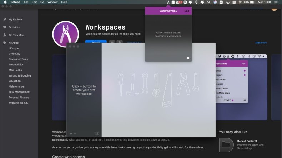The height and width of the screenshot is (158, 282).
Task: Select the Lifestyle category
Action: pyautogui.click(x=14, y=48)
